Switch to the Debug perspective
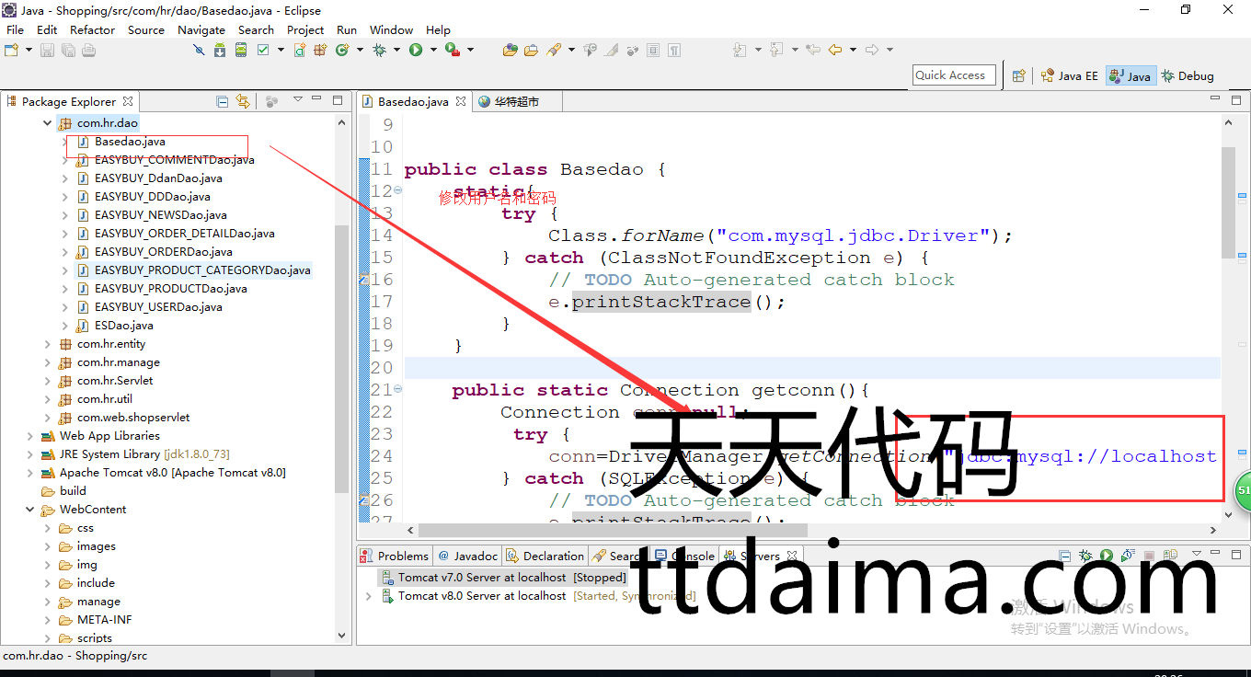 coord(1188,76)
